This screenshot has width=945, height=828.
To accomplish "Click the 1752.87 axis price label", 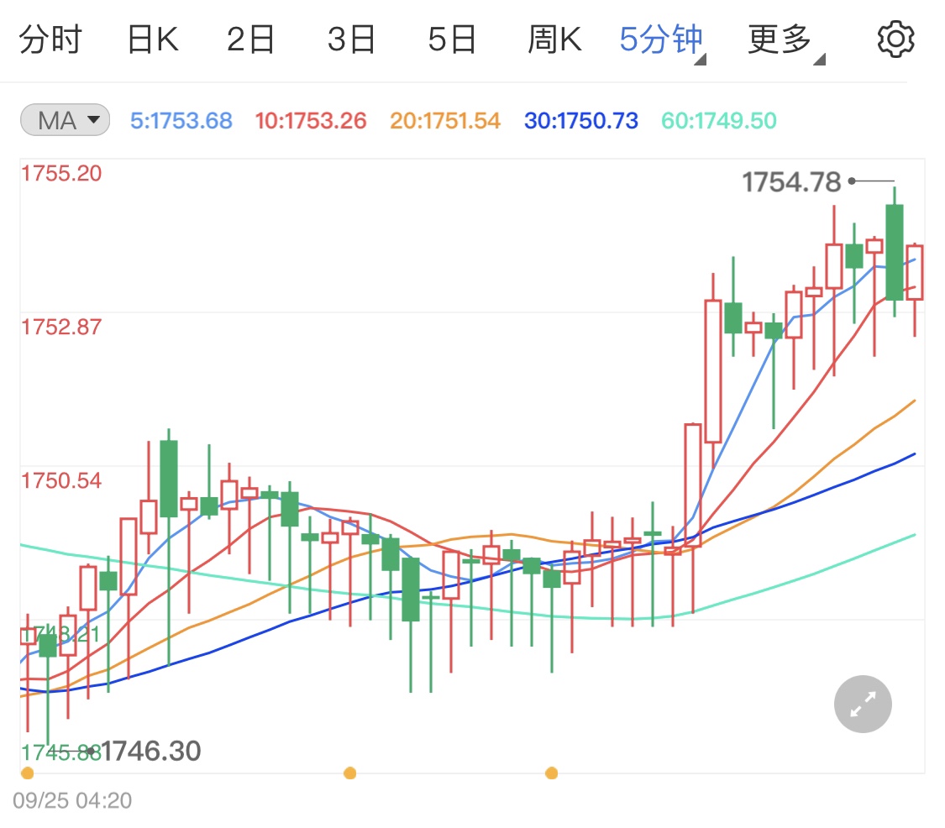I will pyautogui.click(x=61, y=328).
